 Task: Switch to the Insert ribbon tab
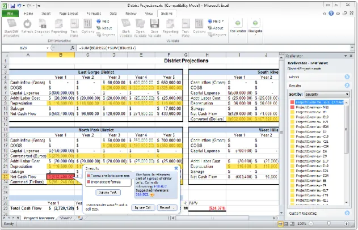tap(46, 14)
